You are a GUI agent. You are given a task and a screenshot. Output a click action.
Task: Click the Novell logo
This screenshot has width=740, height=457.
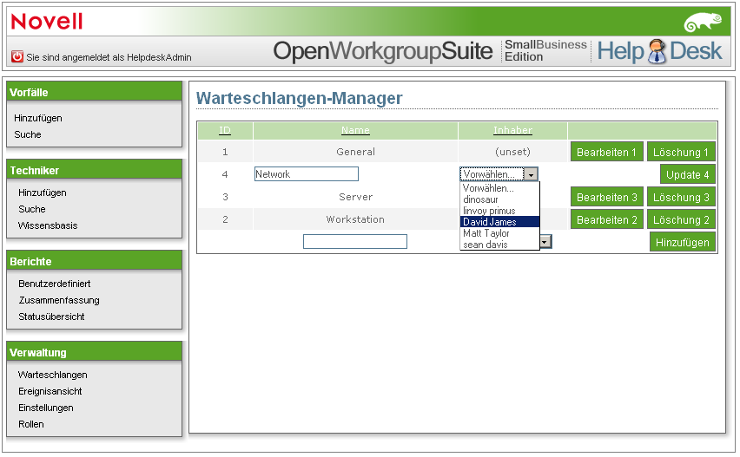click(x=47, y=22)
